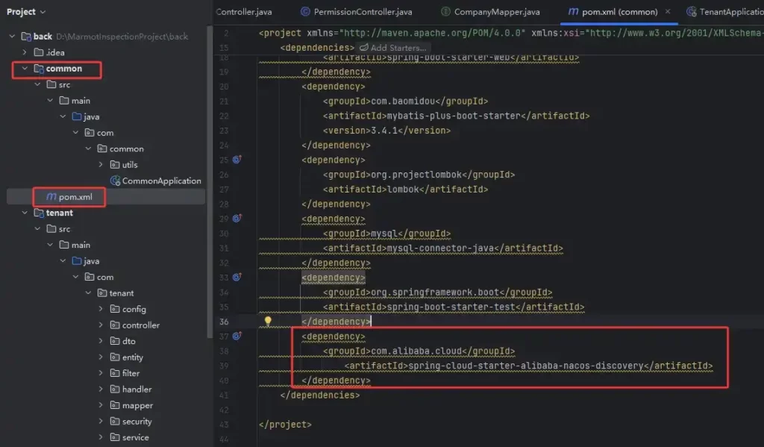The image size is (764, 447).
Task: Select the mapper package in the tree
Action: [137, 405]
